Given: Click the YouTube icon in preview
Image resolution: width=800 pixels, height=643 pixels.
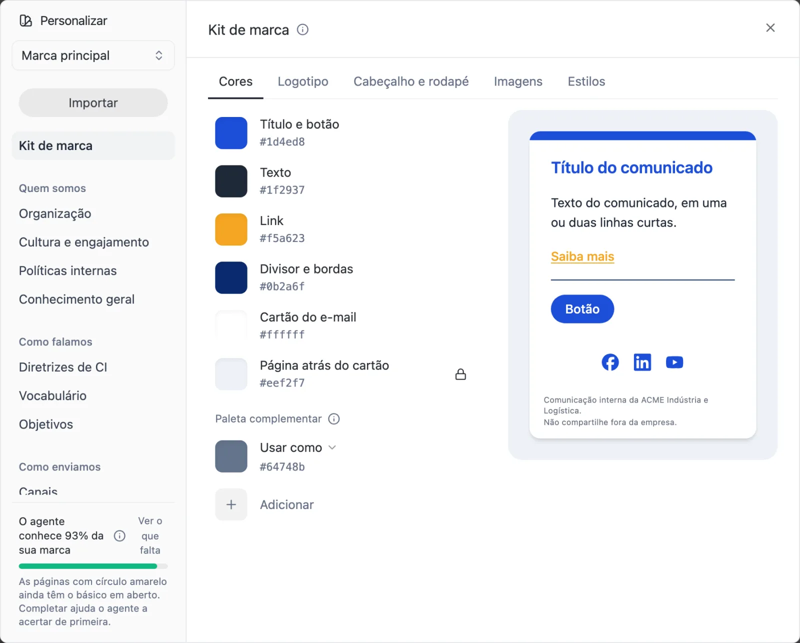Looking at the screenshot, I should 674,362.
